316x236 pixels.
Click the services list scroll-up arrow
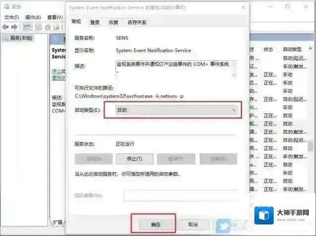tap(311, 48)
